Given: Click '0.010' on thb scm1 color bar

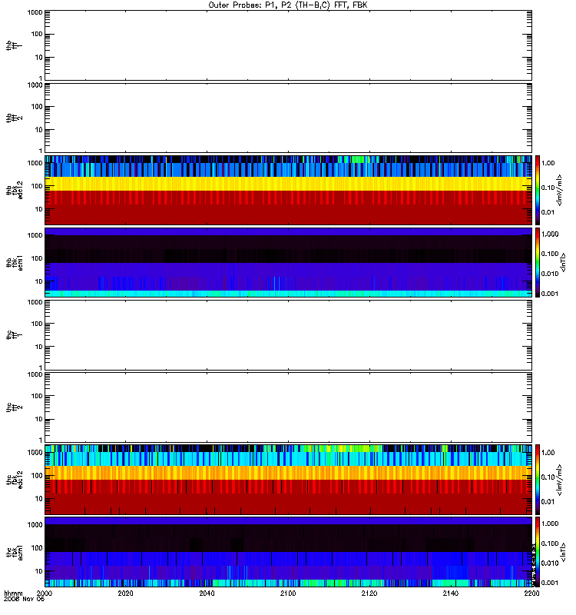Looking at the screenshot, I should pyautogui.click(x=550, y=274).
